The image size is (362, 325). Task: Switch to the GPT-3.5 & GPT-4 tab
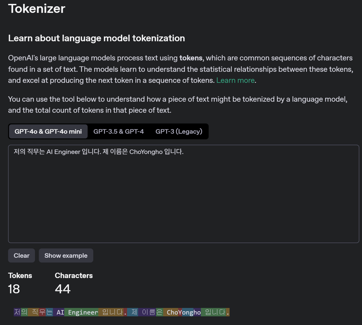pos(118,132)
